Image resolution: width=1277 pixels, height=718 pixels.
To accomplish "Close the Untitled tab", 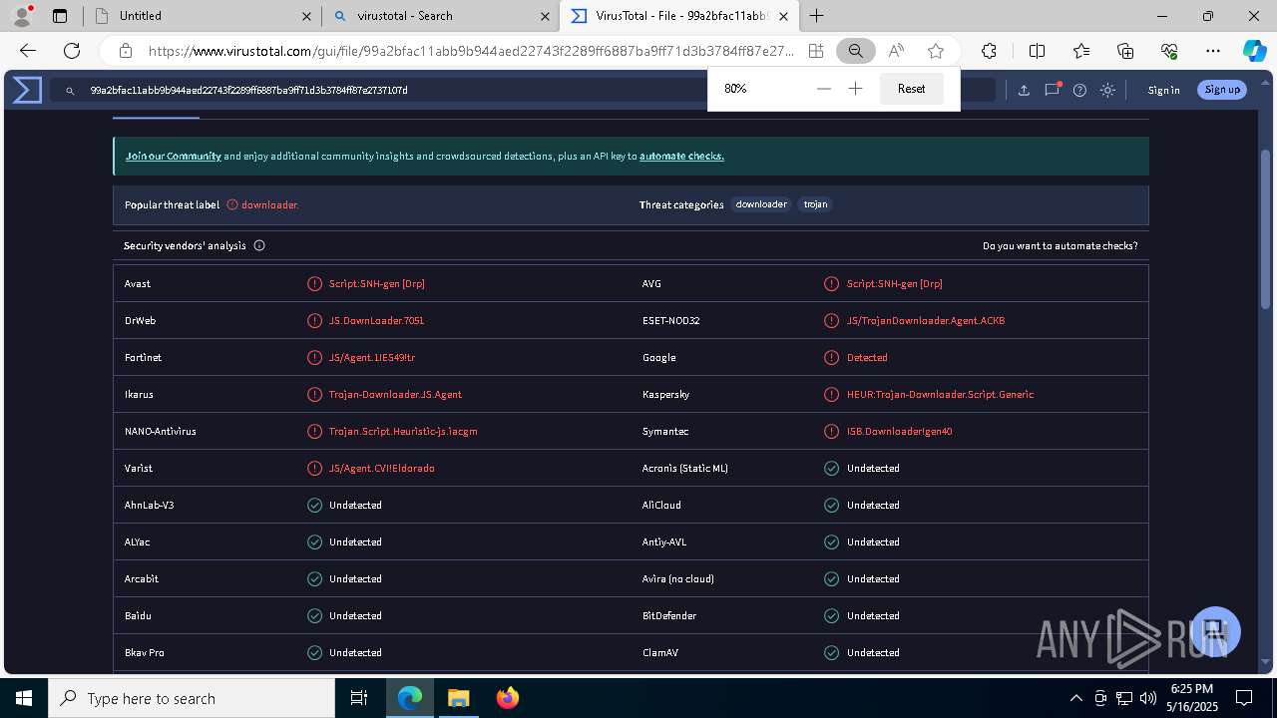I will (x=307, y=16).
